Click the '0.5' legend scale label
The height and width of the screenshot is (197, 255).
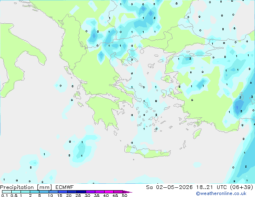coord(14,195)
